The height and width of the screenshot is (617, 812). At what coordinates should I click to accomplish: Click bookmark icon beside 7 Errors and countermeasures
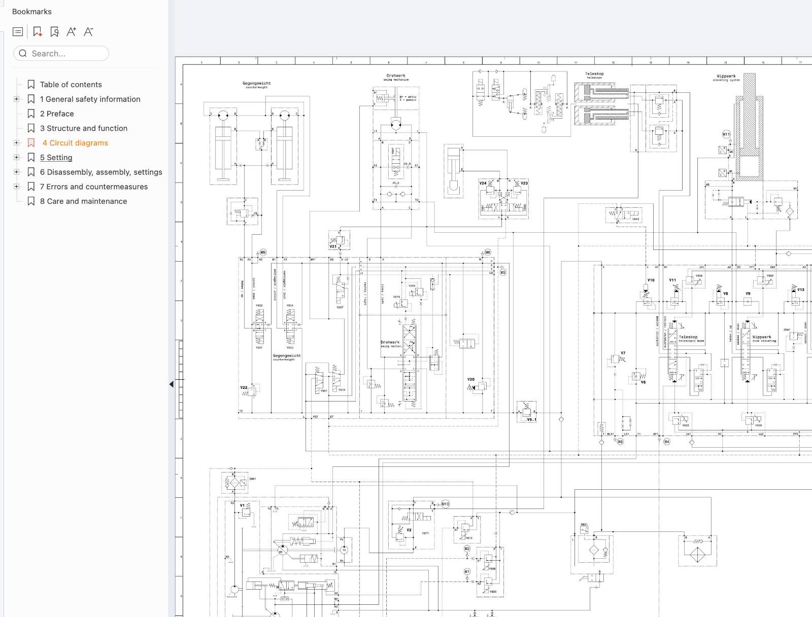tap(31, 187)
